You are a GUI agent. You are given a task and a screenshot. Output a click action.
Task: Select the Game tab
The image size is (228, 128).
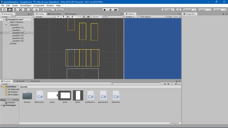[x=130, y=14]
